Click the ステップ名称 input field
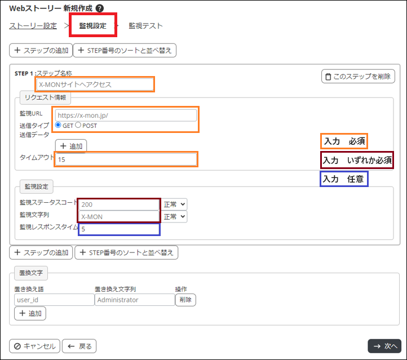Viewport: 407px width, 360px height. (x=95, y=85)
